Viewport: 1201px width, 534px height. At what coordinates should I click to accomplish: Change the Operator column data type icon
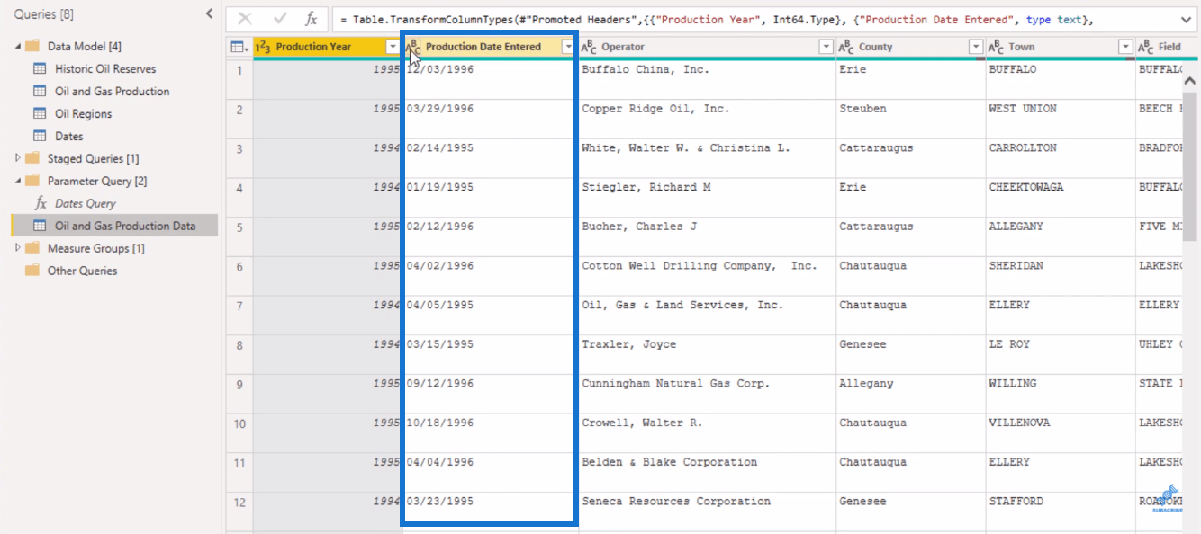(589, 47)
